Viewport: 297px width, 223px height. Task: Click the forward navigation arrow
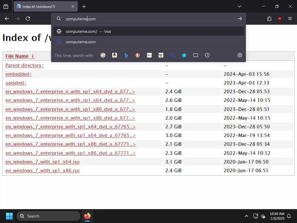17,19
